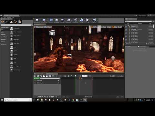Open the Content browser toolbar icon
This screenshot has width=155, height=116.
click(x=51, y=21)
